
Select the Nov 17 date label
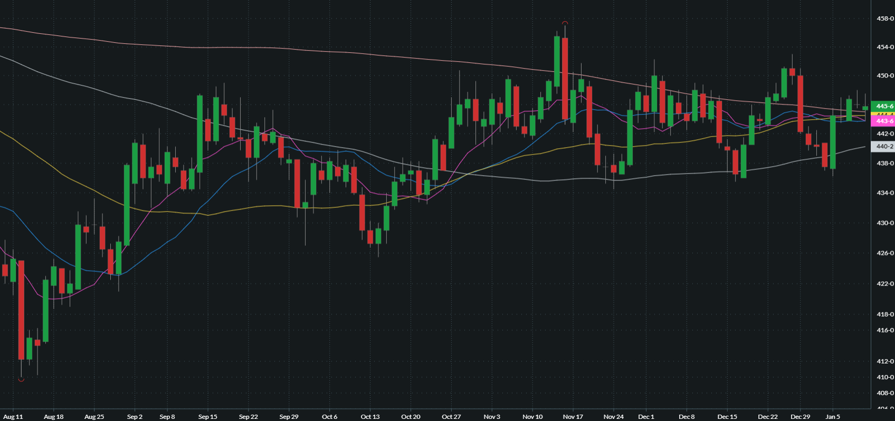(573, 417)
